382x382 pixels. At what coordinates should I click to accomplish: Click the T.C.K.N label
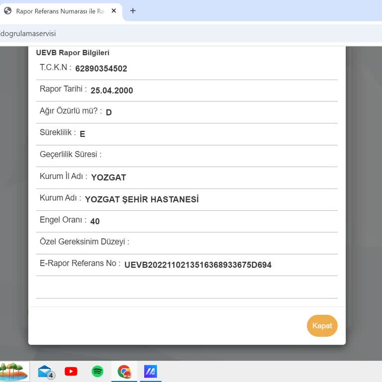pyautogui.click(x=56, y=67)
